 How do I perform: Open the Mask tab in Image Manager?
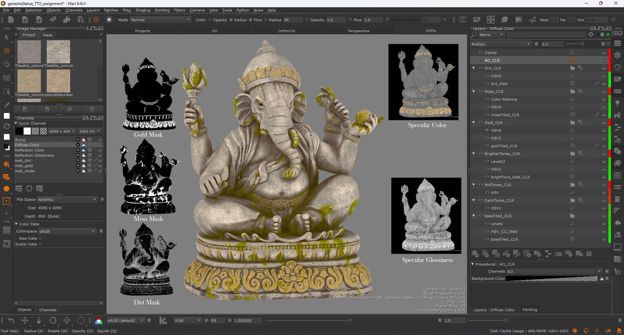[x=48, y=35]
